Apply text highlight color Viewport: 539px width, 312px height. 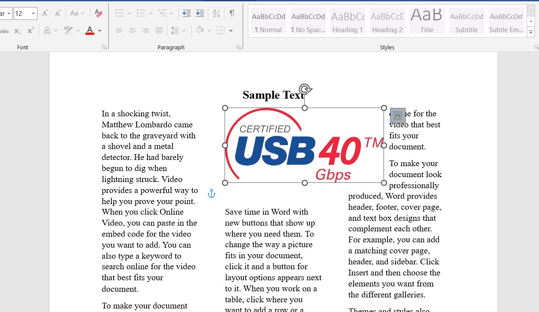68,30
